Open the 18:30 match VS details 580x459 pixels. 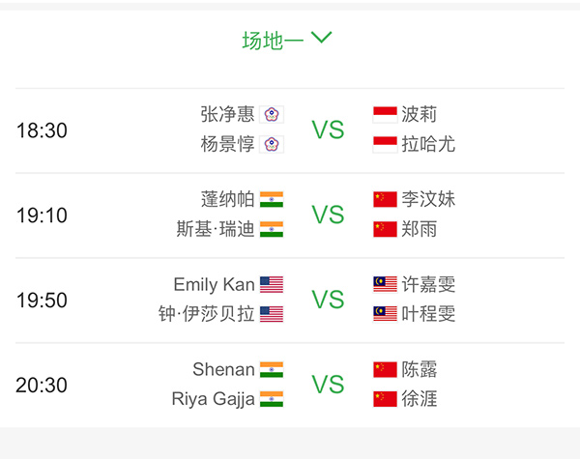point(328,129)
